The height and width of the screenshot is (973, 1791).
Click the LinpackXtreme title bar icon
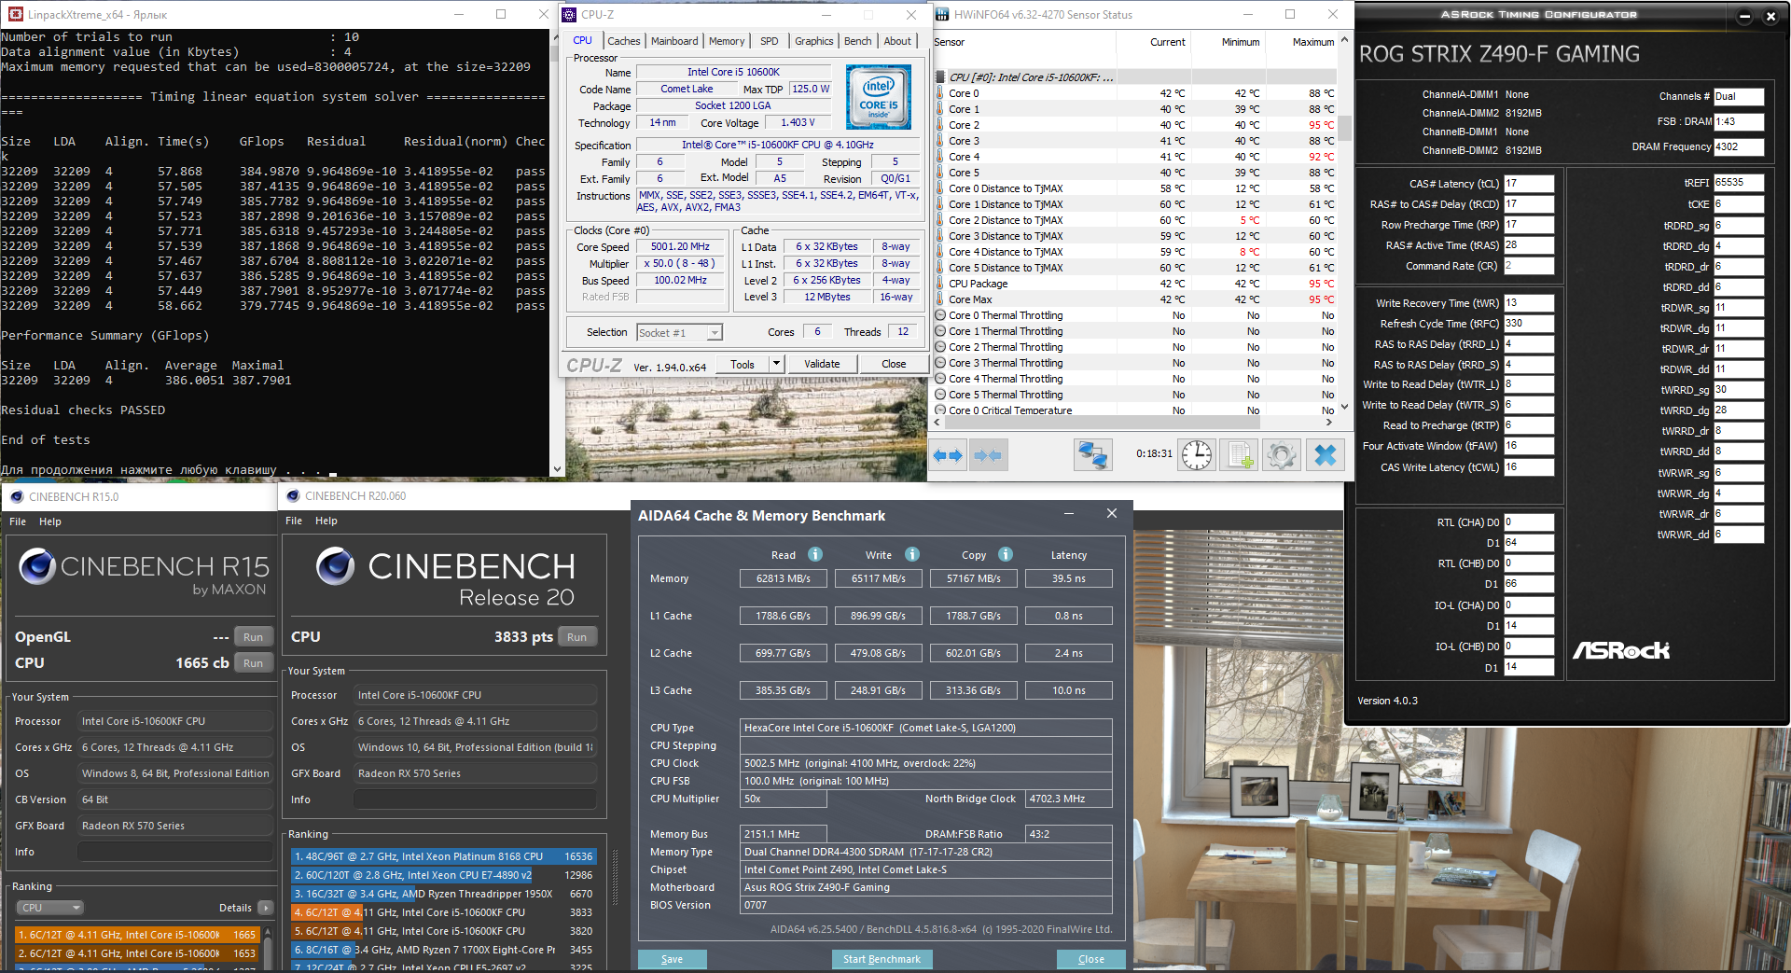[15, 14]
